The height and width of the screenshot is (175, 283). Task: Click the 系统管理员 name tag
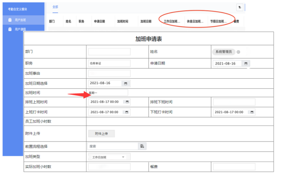[x=224, y=52]
